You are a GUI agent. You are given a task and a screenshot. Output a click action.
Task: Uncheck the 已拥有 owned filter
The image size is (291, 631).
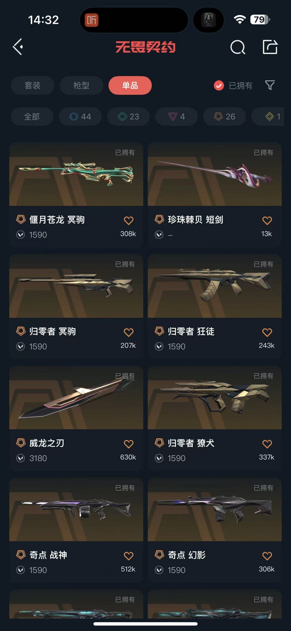(233, 85)
